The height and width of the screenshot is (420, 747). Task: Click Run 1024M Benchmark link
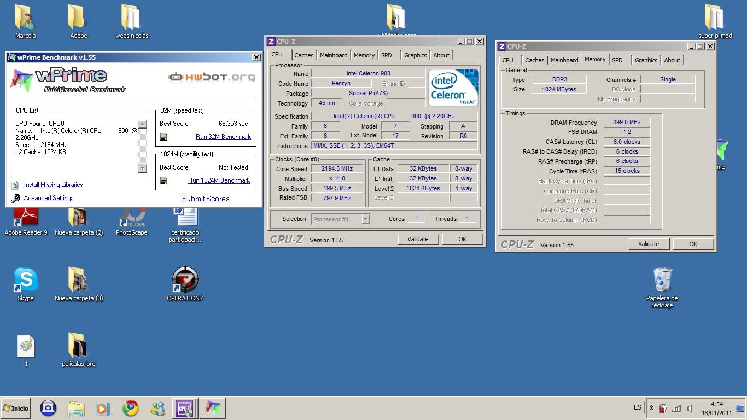click(x=219, y=180)
